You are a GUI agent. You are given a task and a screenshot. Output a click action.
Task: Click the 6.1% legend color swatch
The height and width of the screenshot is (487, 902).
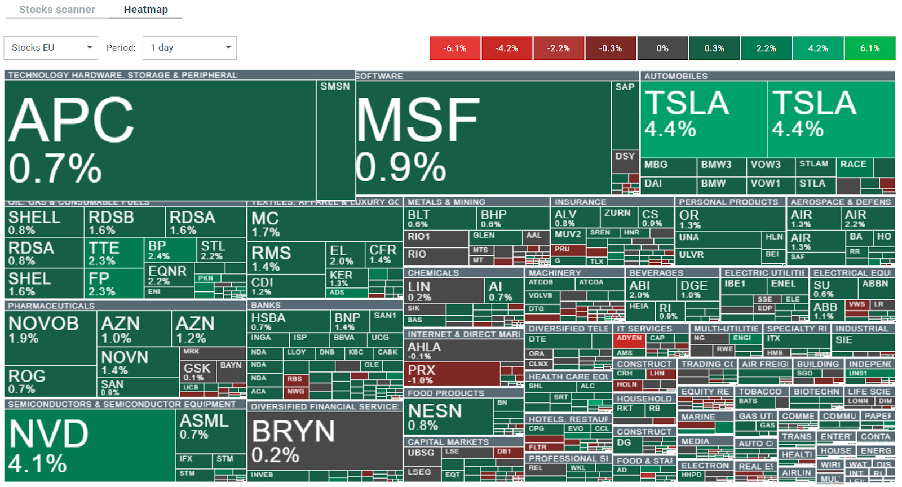coord(870,48)
